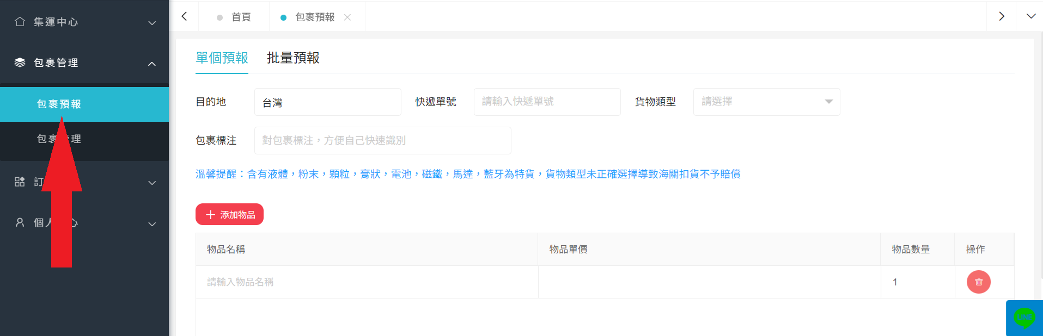This screenshot has height=336, width=1043.
Task: Close the 包裹預報 tab
Action: coord(347,17)
